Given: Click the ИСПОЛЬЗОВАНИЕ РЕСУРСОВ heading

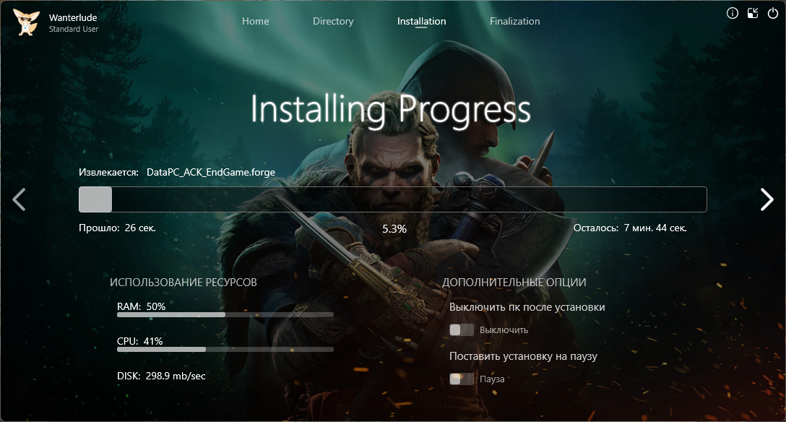Looking at the screenshot, I should point(183,282).
